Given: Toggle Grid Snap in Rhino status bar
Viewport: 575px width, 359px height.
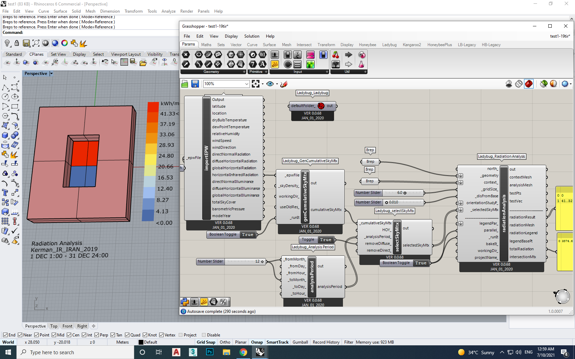Looking at the screenshot, I should [206, 342].
